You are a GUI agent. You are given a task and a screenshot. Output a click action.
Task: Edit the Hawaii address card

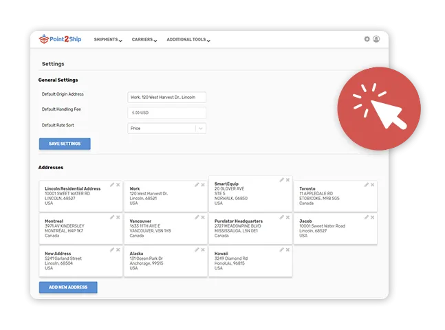coord(281,250)
